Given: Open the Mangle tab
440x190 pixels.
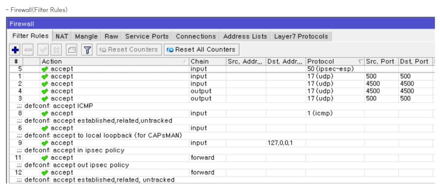Looking at the screenshot, I should [86, 36].
